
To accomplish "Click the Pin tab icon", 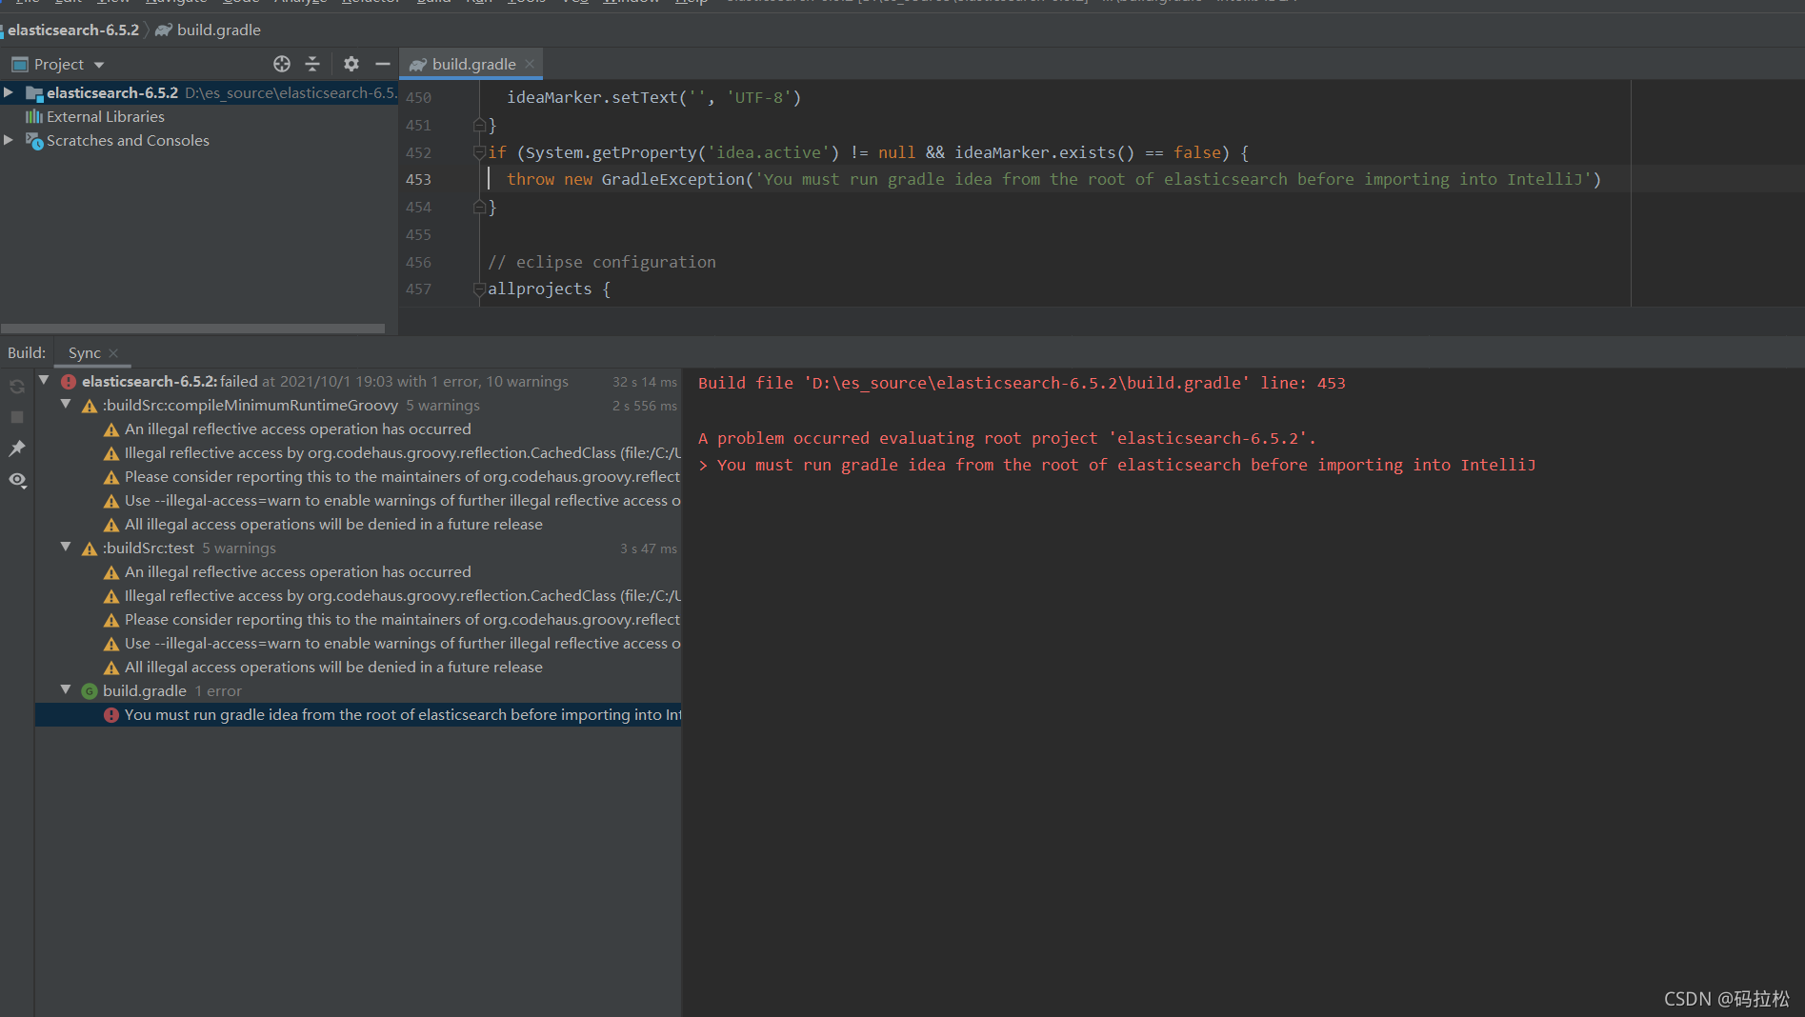I will pos(17,449).
